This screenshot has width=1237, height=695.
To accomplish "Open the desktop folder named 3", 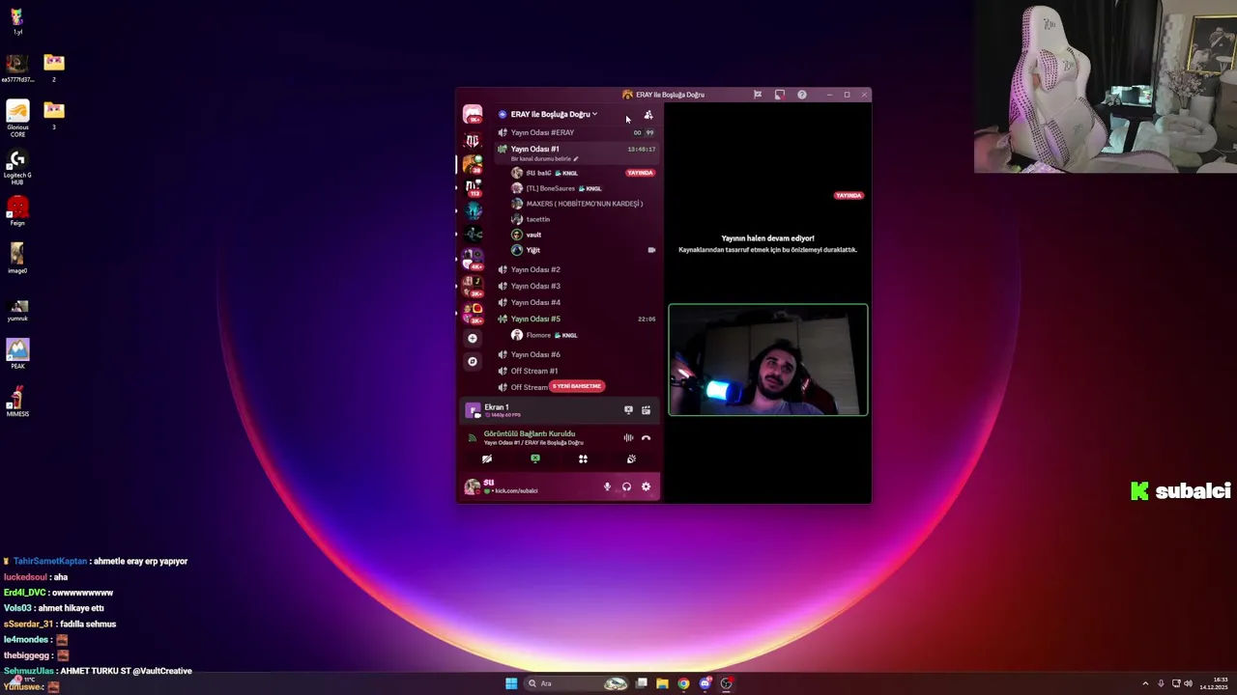I will [x=54, y=115].
